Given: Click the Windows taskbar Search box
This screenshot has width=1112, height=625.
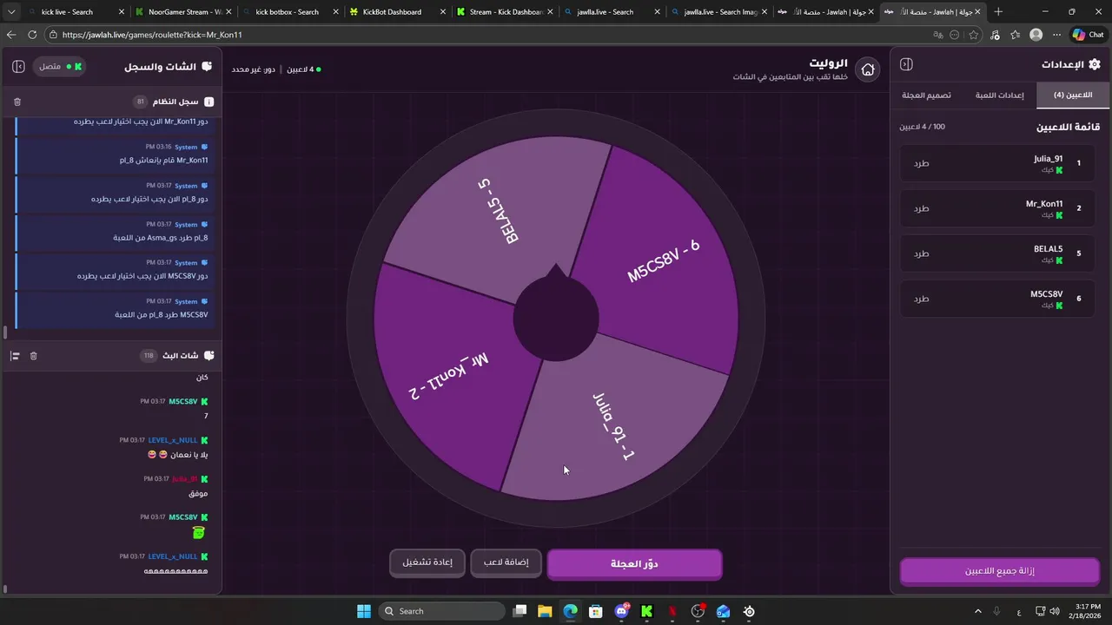Looking at the screenshot, I should [x=443, y=611].
